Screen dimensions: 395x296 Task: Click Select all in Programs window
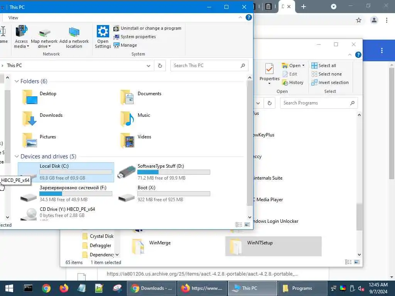click(324, 66)
